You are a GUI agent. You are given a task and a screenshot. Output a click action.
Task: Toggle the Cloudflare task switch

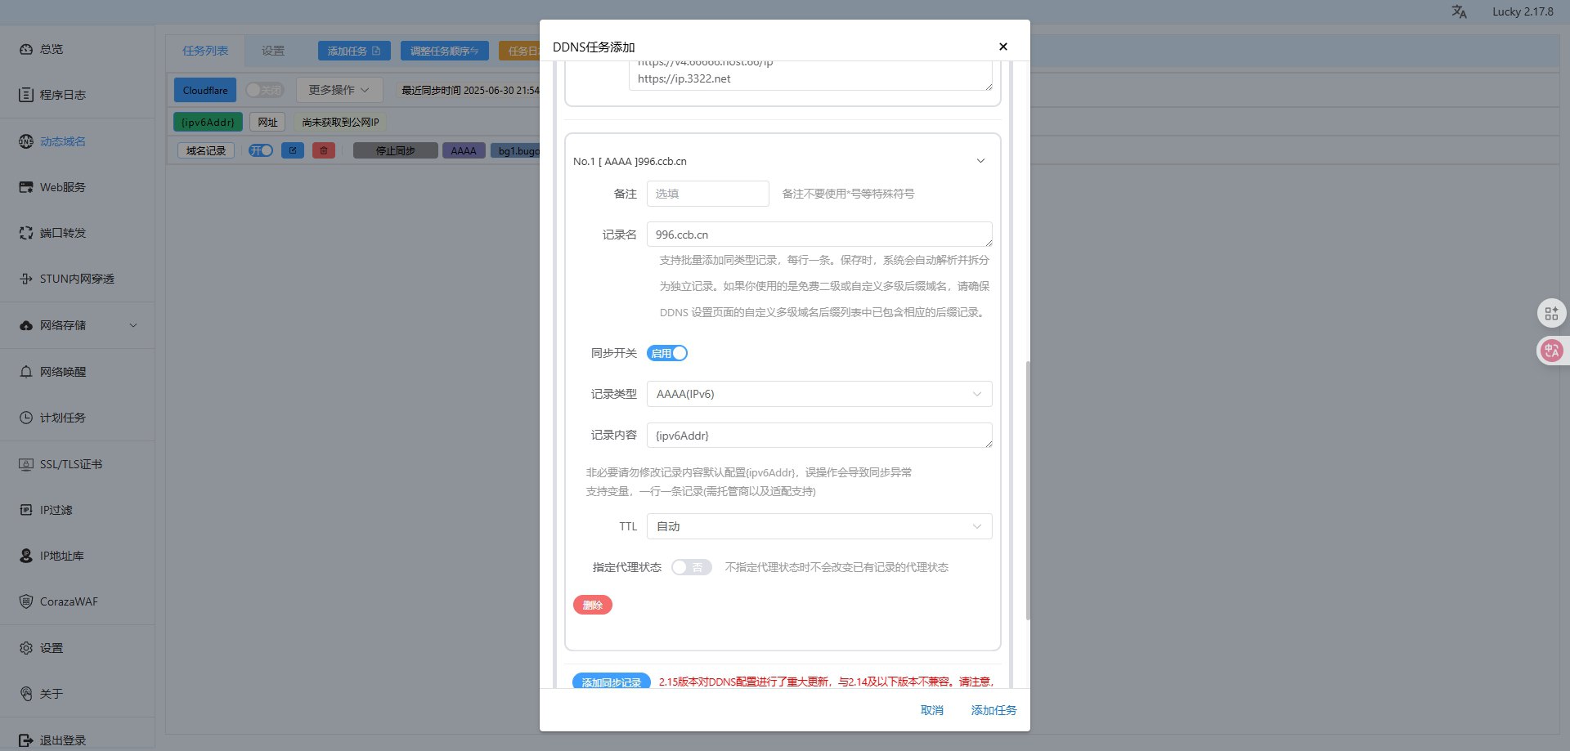(x=264, y=90)
